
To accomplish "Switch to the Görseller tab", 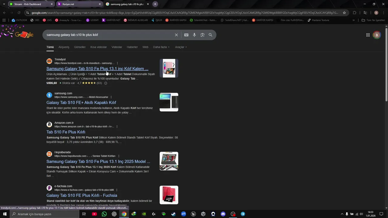I will tap(80, 47).
